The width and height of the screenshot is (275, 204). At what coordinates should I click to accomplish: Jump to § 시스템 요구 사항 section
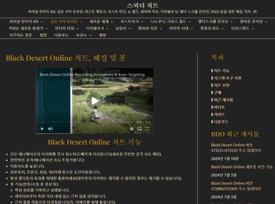(226, 78)
